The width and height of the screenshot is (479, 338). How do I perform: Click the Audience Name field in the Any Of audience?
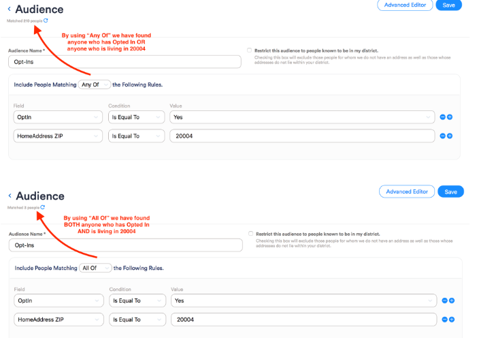point(125,62)
